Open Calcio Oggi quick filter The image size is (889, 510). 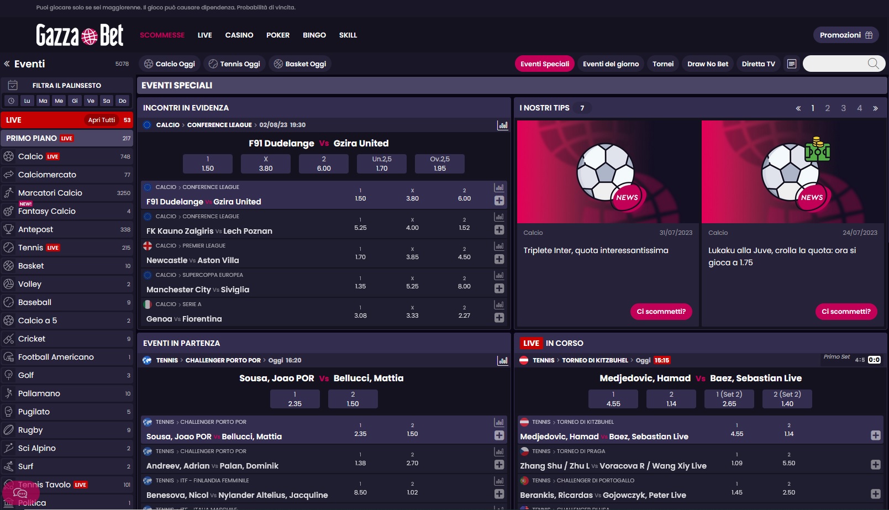[x=170, y=64]
